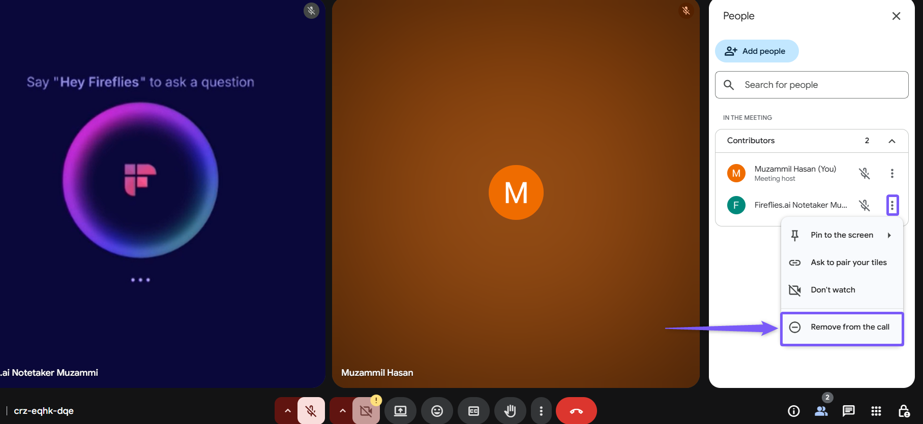Screen dimensions: 923x424
Task: Click the Fireflies.ai Notetaker Mu... name
Action: coord(801,205)
